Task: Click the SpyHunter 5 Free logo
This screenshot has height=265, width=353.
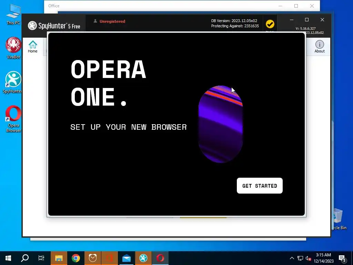Action: pos(54,26)
